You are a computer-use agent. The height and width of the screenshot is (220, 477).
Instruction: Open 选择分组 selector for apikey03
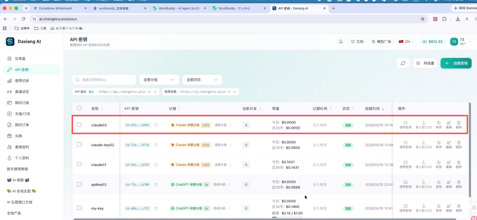coord(221,185)
